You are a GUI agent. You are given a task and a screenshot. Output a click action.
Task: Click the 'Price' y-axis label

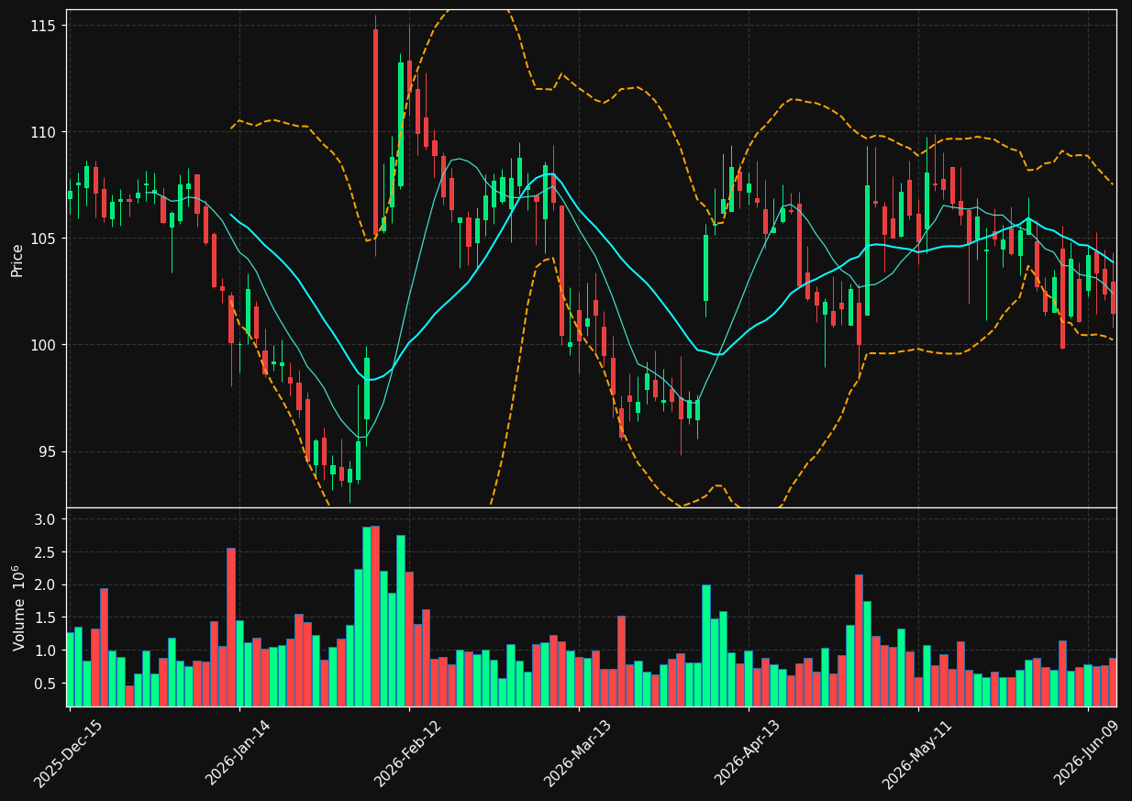17,259
